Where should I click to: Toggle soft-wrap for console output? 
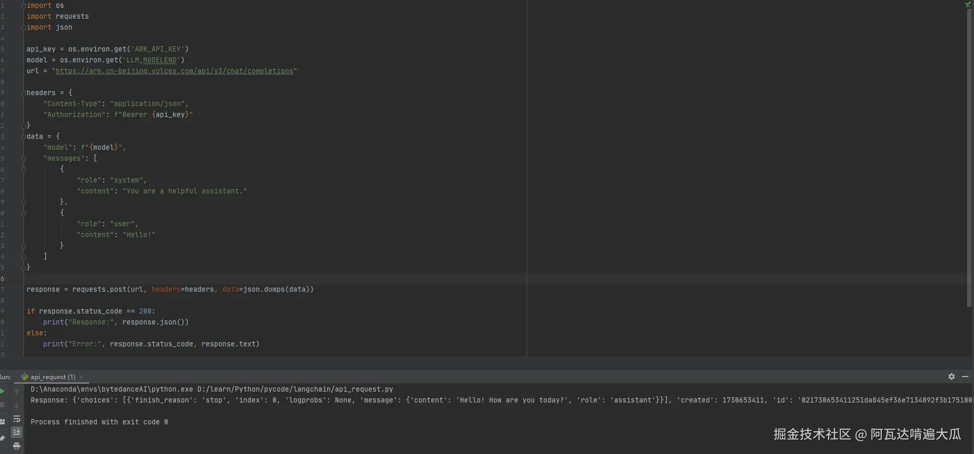click(x=17, y=419)
